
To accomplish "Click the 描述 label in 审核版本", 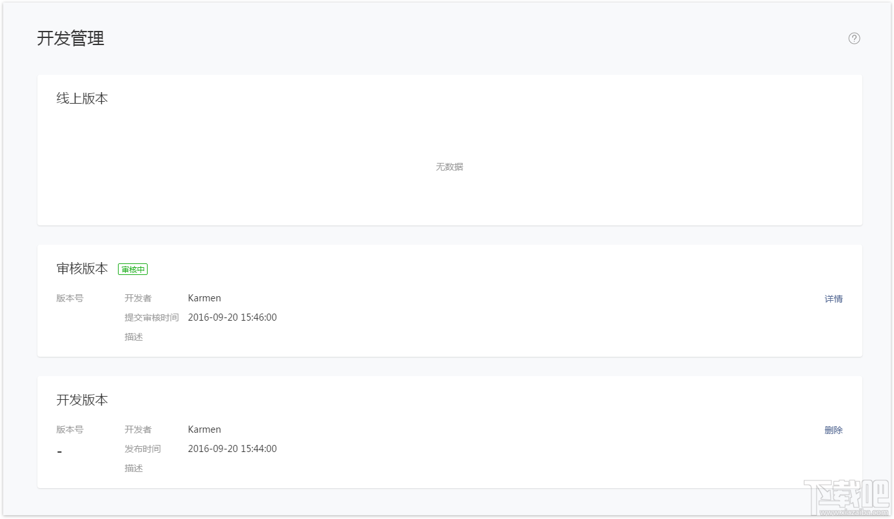I will click(133, 337).
